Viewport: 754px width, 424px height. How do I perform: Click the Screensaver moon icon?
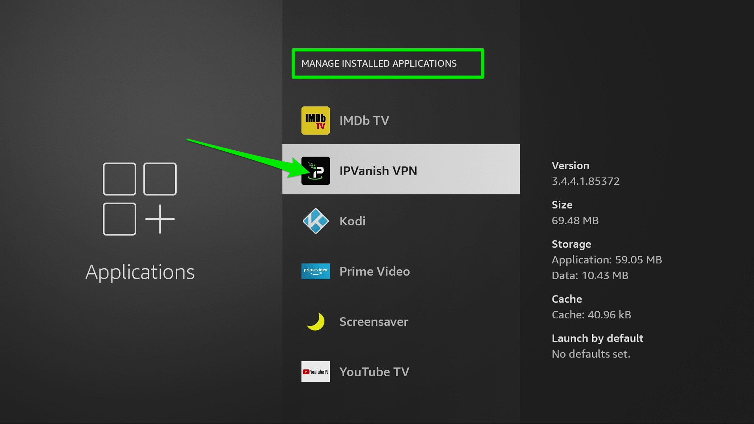[315, 322]
